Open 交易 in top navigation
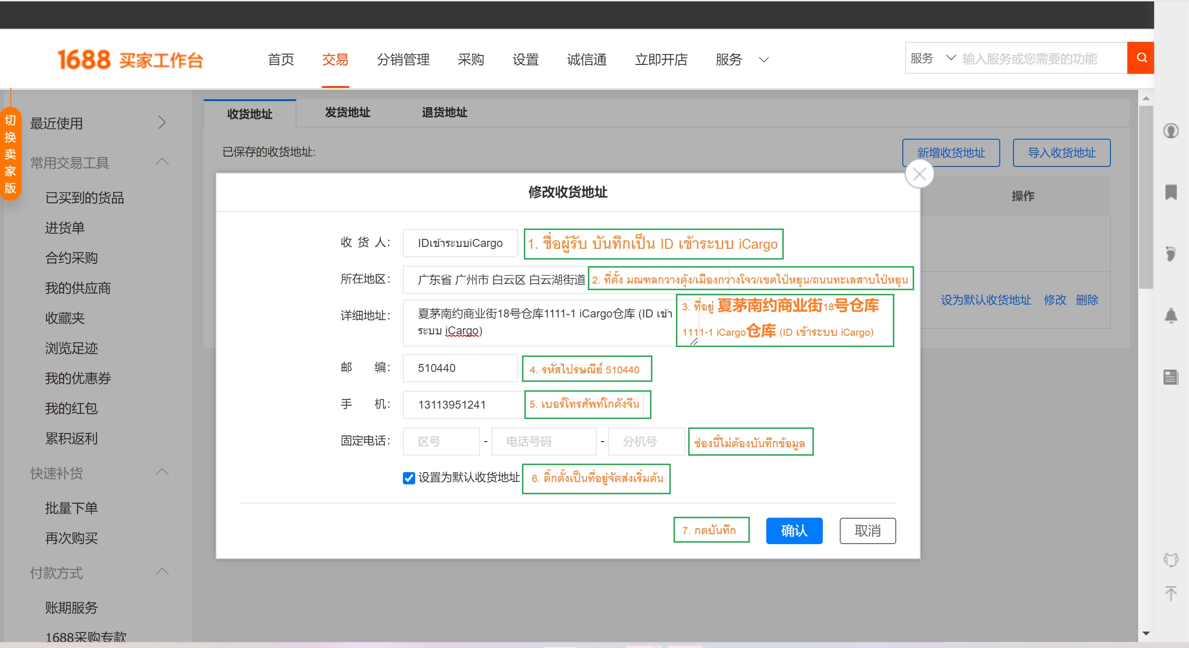1189x648 pixels. [335, 60]
